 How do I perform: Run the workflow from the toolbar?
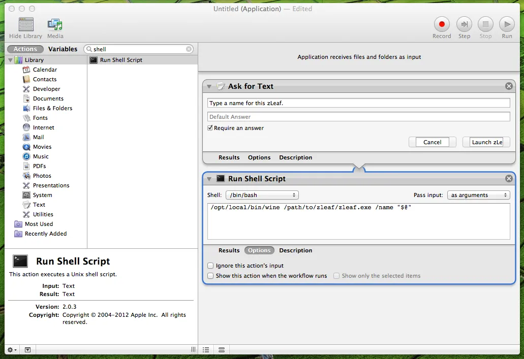[506, 24]
